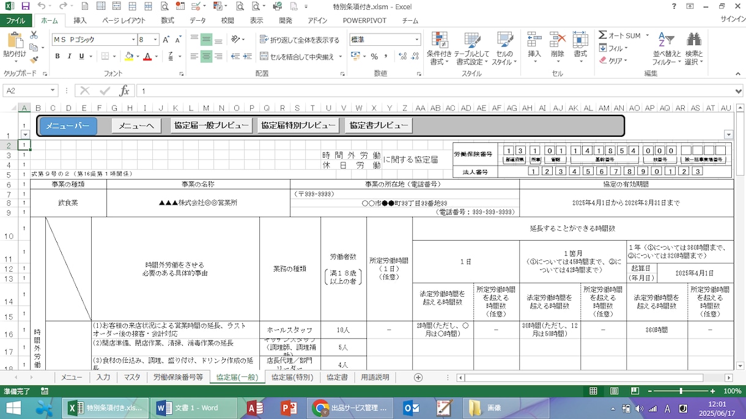Click the Help question mark icon
This screenshot has width=746, height=419.
point(674,6)
